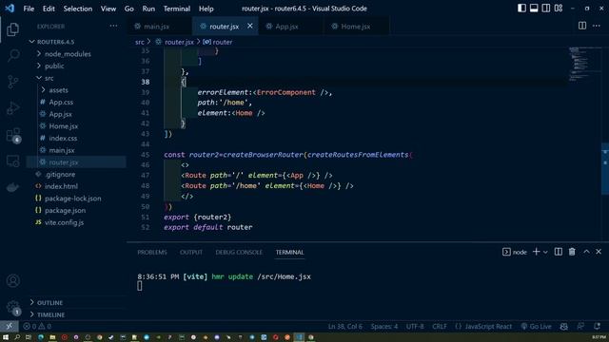
Task: Select the node terminal instance
Action: point(515,252)
